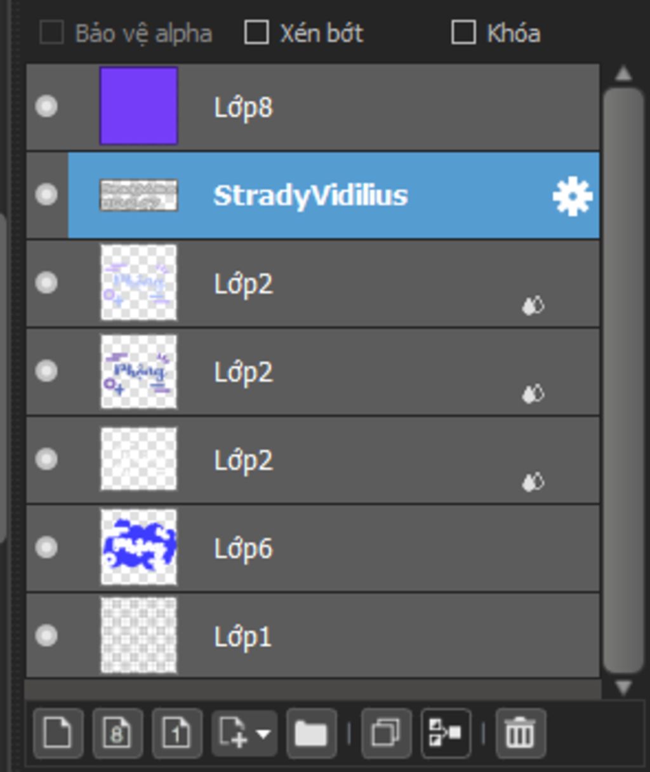
Task: Open the add special layer dropdown arrow
Action: click(263, 735)
